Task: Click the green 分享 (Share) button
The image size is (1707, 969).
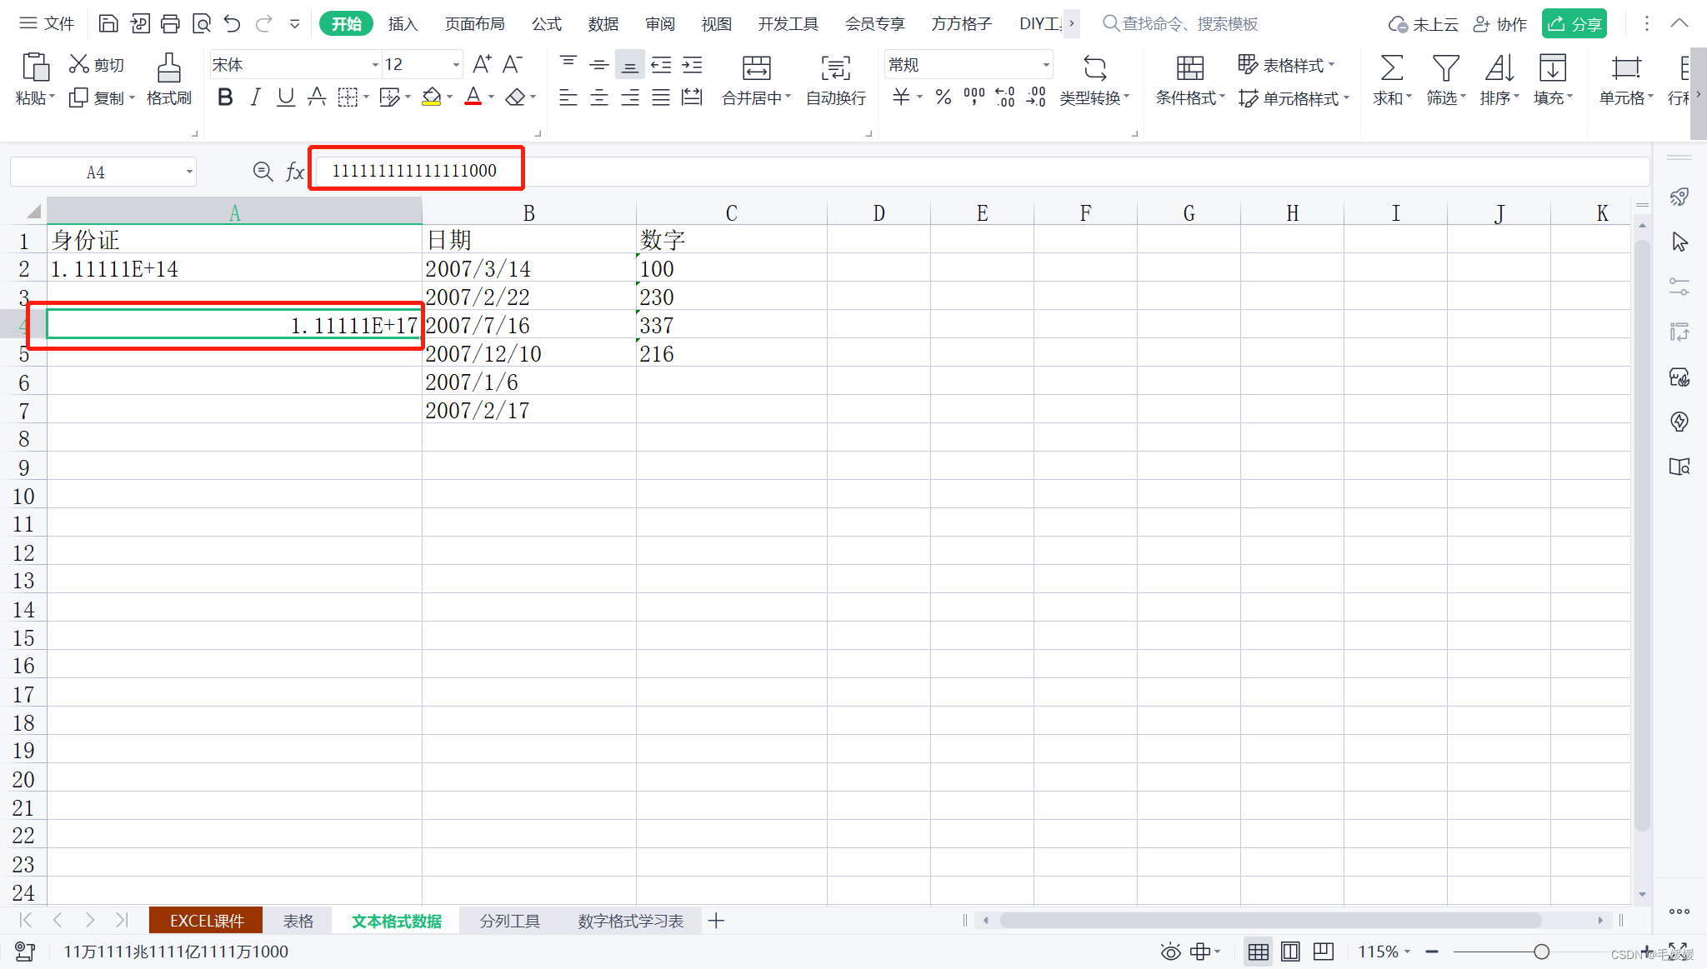Action: (1574, 23)
